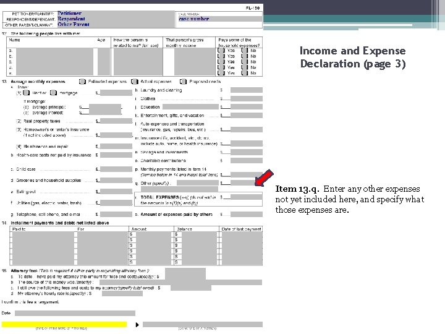Viewport: 445px width, 334px height.
Task: Click the Health-care costs not paid by insurance field
Action: [116, 155]
